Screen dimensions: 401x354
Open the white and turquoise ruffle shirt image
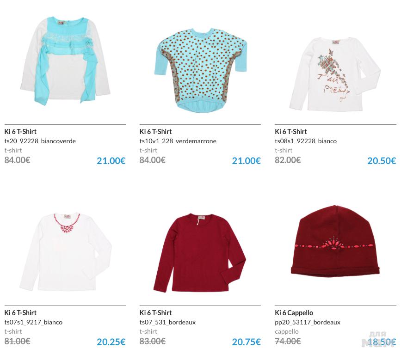(65, 60)
